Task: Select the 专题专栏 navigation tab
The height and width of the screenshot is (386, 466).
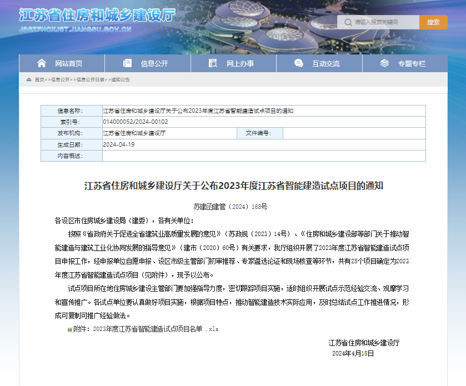Action: [x=411, y=63]
